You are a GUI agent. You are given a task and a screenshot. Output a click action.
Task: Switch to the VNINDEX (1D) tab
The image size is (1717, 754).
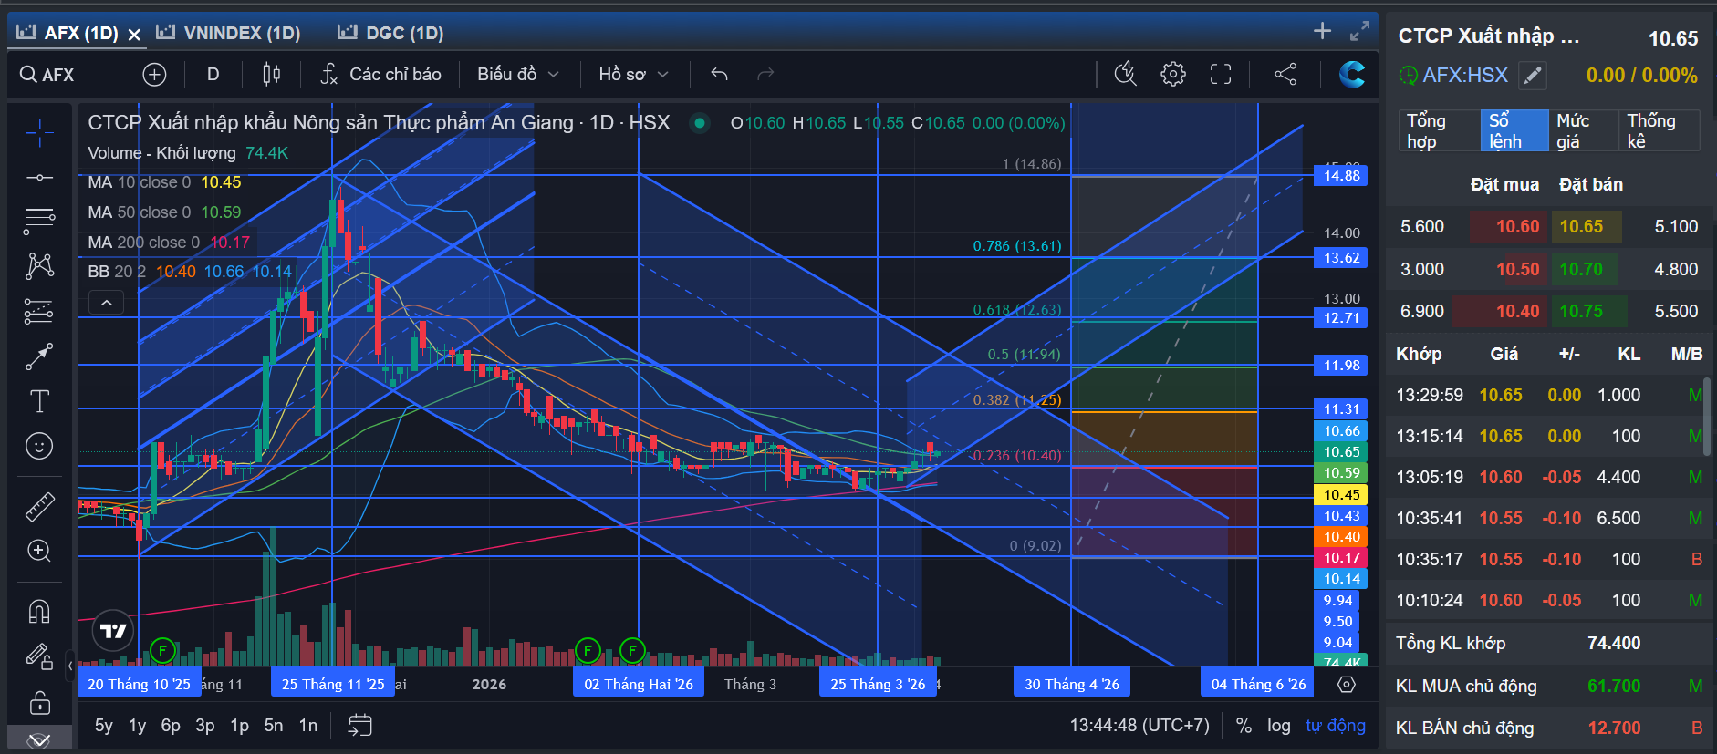coord(228,33)
